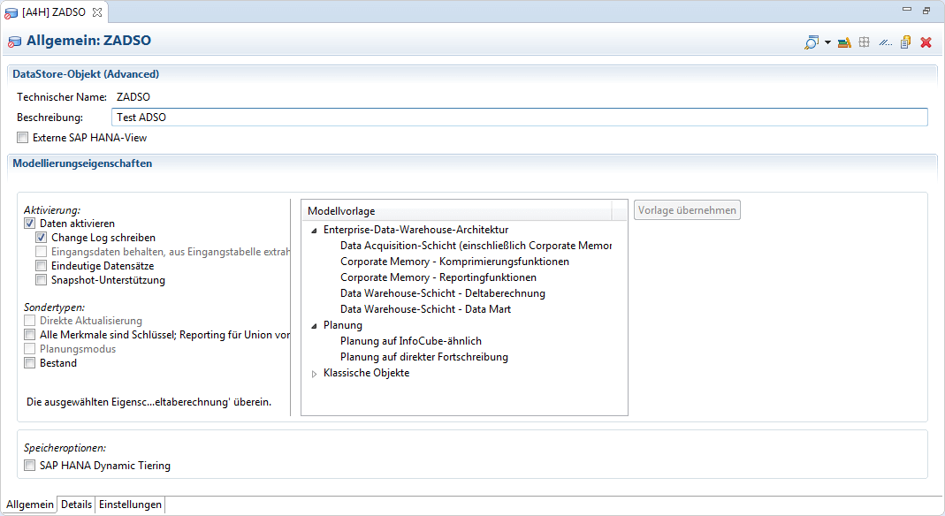This screenshot has height=516, width=945.
Task: Enable SAP HANA Dynamic Tiering
Action: (27, 465)
